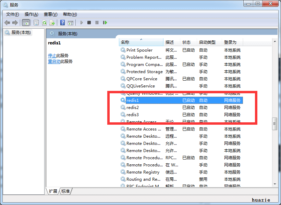281x205 pixels.
Task: Open the Properties toolbar icon
Action: [x=36, y=23]
